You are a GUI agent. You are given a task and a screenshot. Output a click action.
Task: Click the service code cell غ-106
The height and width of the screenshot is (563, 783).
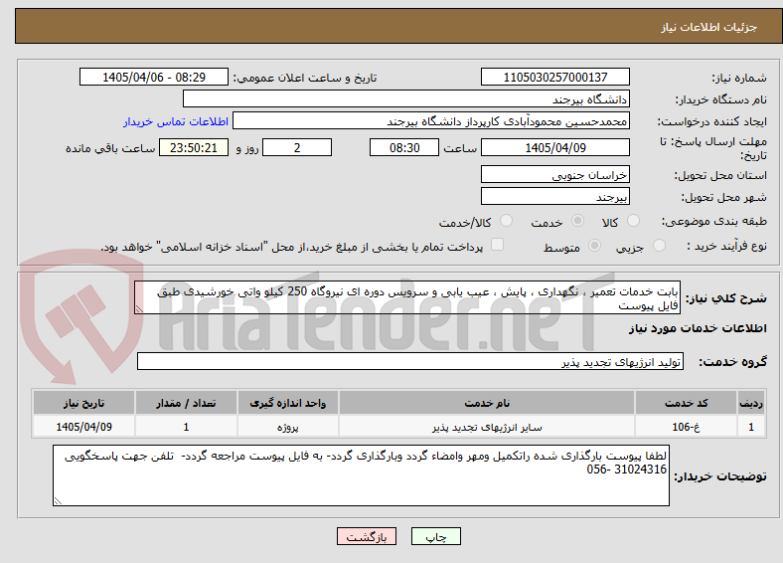tap(687, 427)
